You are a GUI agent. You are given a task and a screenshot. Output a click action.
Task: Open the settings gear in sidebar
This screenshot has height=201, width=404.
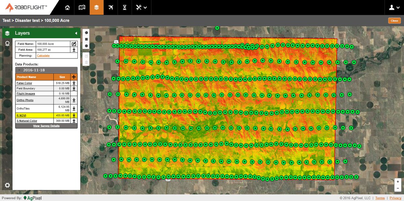click(7, 185)
